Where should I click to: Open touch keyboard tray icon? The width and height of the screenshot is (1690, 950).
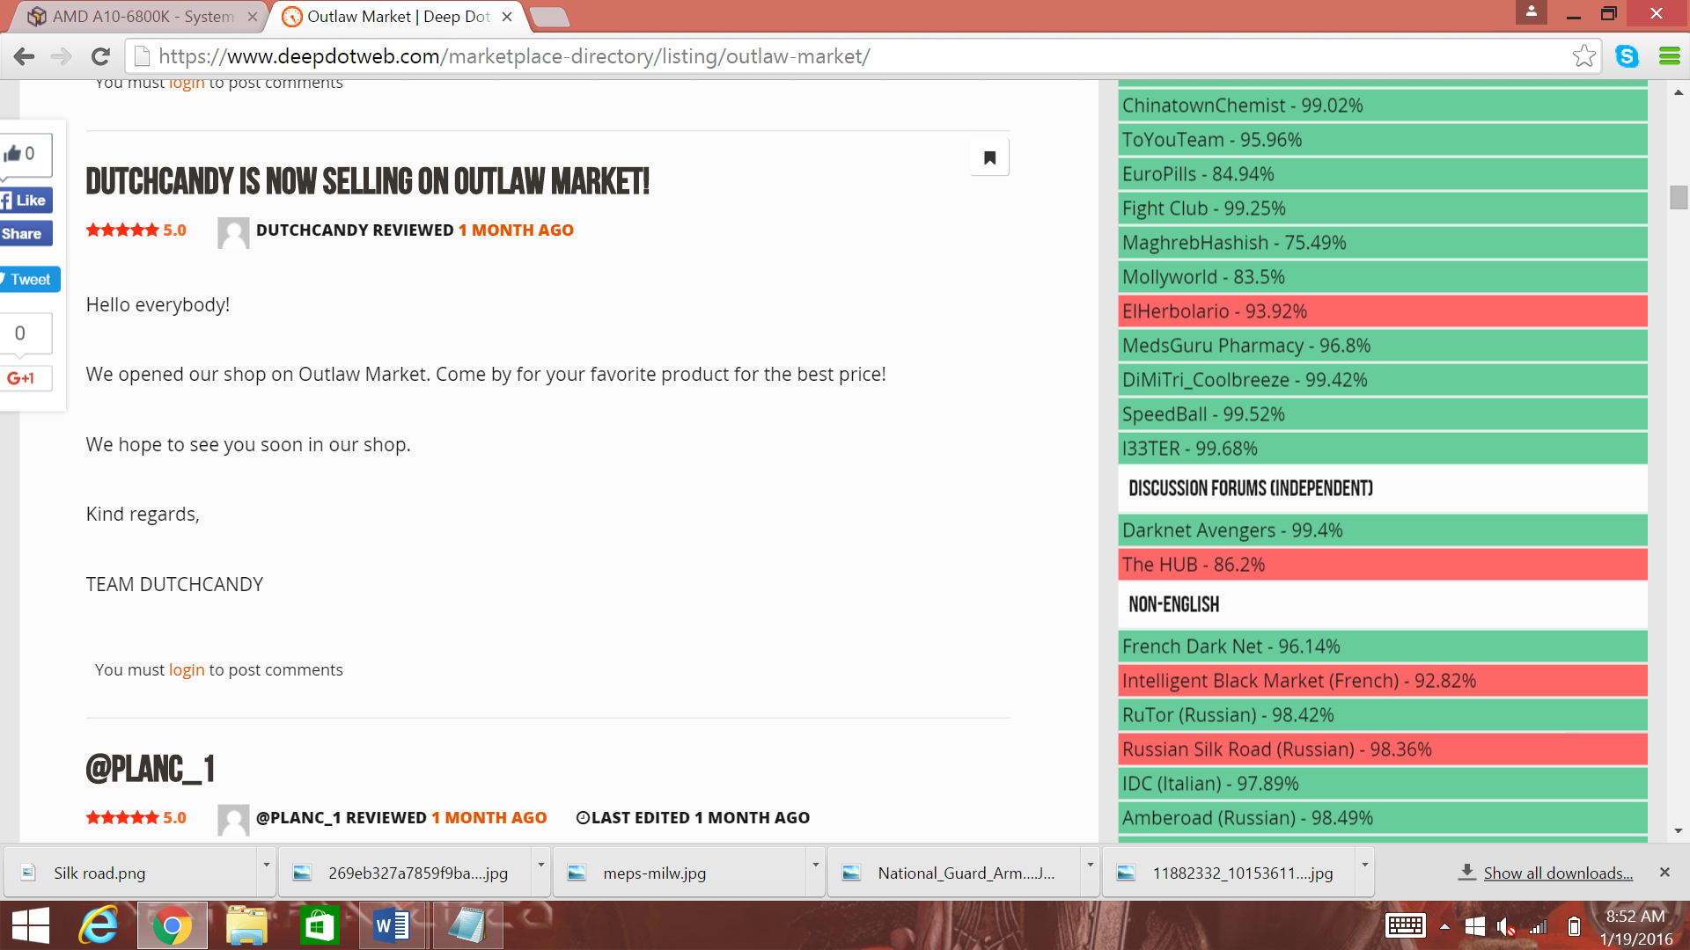(x=1405, y=926)
